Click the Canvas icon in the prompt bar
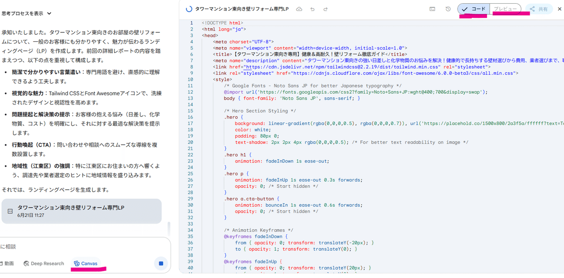This screenshot has height=278, width=564. click(77, 263)
